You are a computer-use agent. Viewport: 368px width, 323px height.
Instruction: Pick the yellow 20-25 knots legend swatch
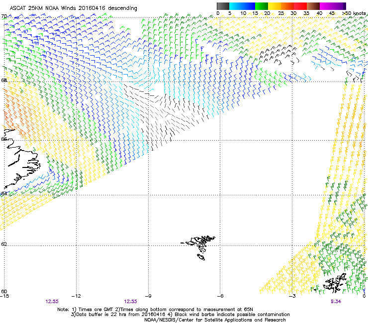pos(275,6)
